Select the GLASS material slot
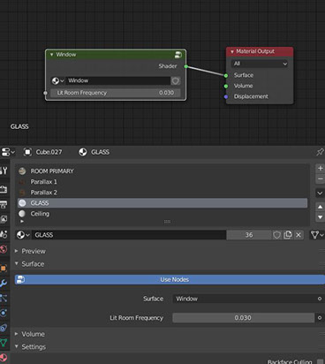 click(162, 203)
